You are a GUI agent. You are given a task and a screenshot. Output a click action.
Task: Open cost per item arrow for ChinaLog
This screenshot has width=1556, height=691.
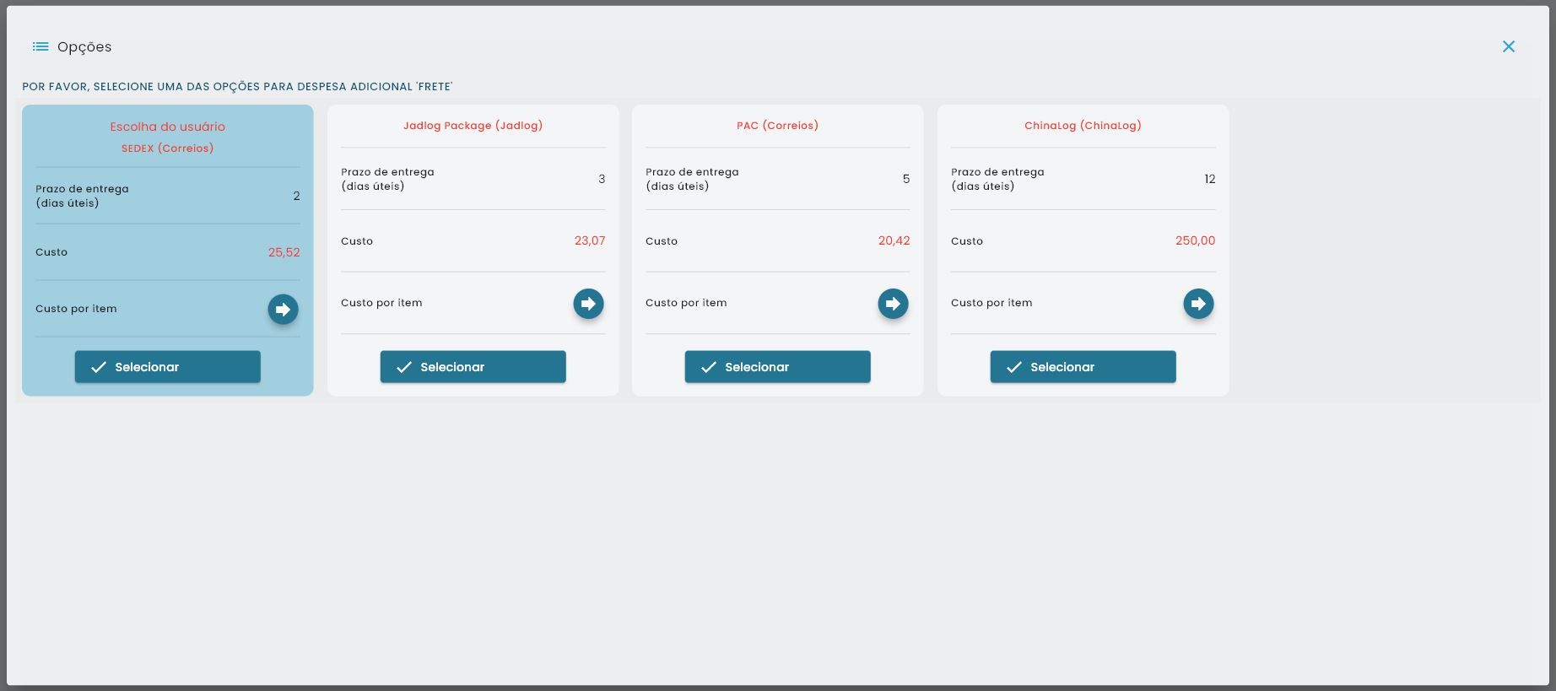pyautogui.click(x=1197, y=304)
